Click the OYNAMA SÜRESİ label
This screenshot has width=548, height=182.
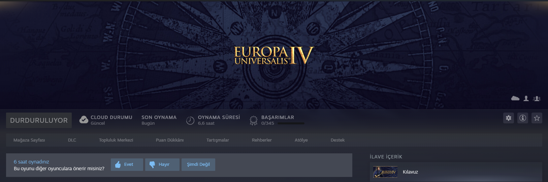pos(219,117)
